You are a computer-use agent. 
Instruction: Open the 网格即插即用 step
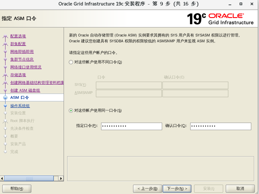tap(22, 52)
